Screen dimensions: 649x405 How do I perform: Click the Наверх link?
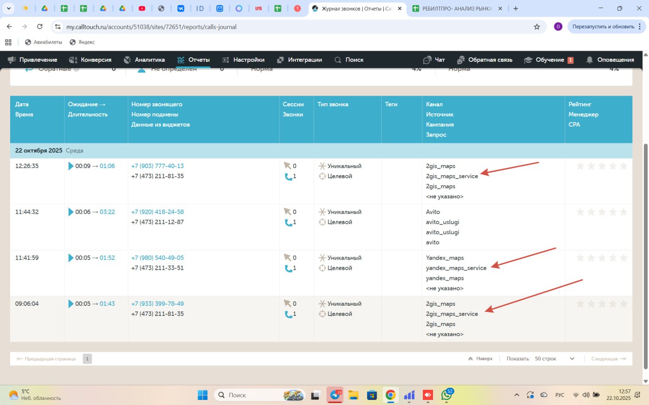[x=480, y=358]
